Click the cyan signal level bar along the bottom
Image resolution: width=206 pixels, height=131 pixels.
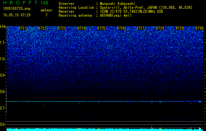(105, 129)
